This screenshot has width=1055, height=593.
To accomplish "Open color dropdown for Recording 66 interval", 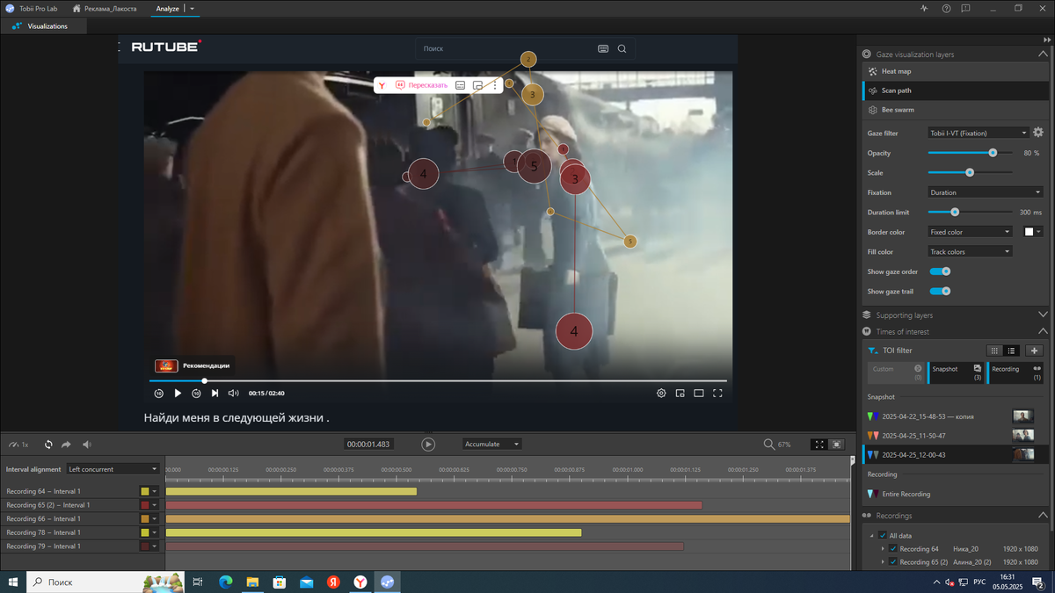I will point(155,519).
